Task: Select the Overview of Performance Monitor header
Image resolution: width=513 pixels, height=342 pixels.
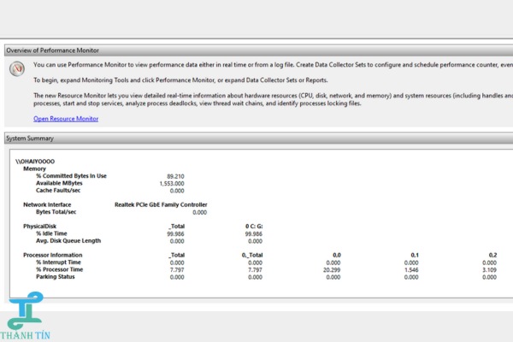Action: tap(54, 50)
